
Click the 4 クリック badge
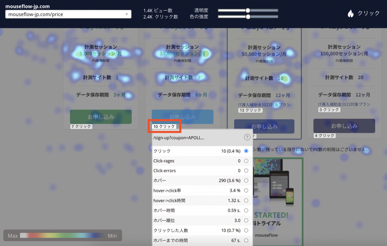(x=325, y=135)
